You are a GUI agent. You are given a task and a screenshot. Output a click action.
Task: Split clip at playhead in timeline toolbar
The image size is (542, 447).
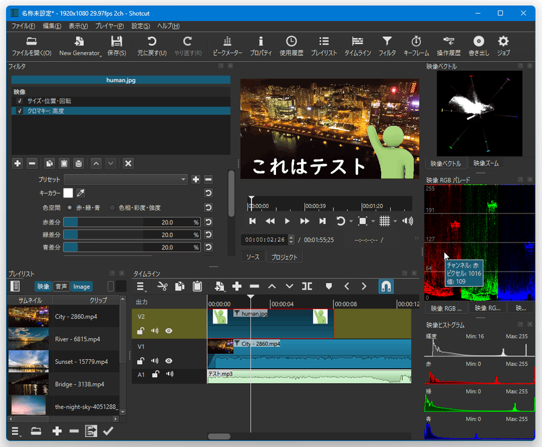tap(307, 287)
